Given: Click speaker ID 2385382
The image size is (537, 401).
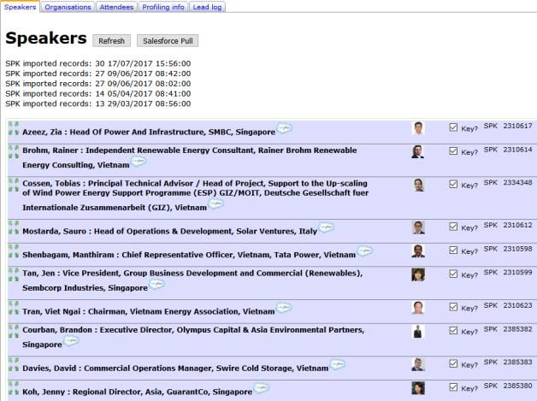Looking at the screenshot, I should (518, 329).
